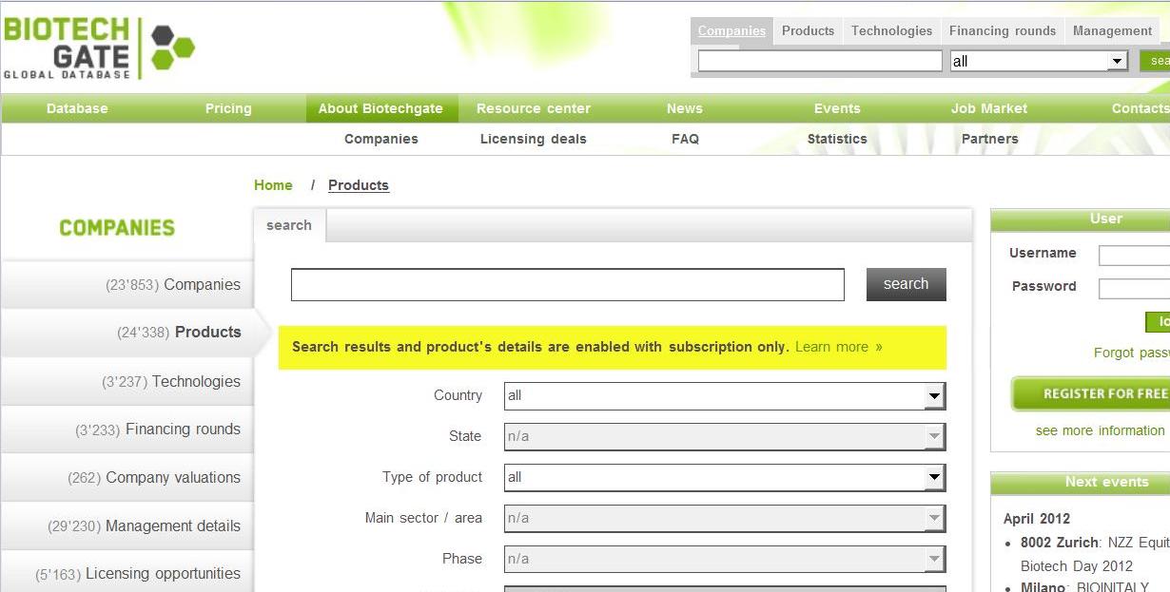Open the Database menu
Image resolution: width=1170 pixels, height=592 pixels.
pos(77,108)
